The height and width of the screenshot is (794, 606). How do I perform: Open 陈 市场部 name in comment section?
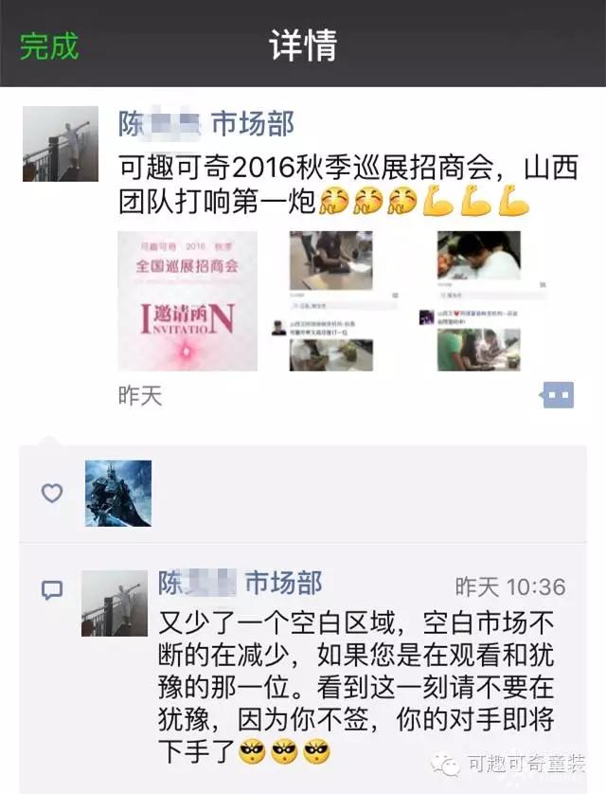[241, 583]
